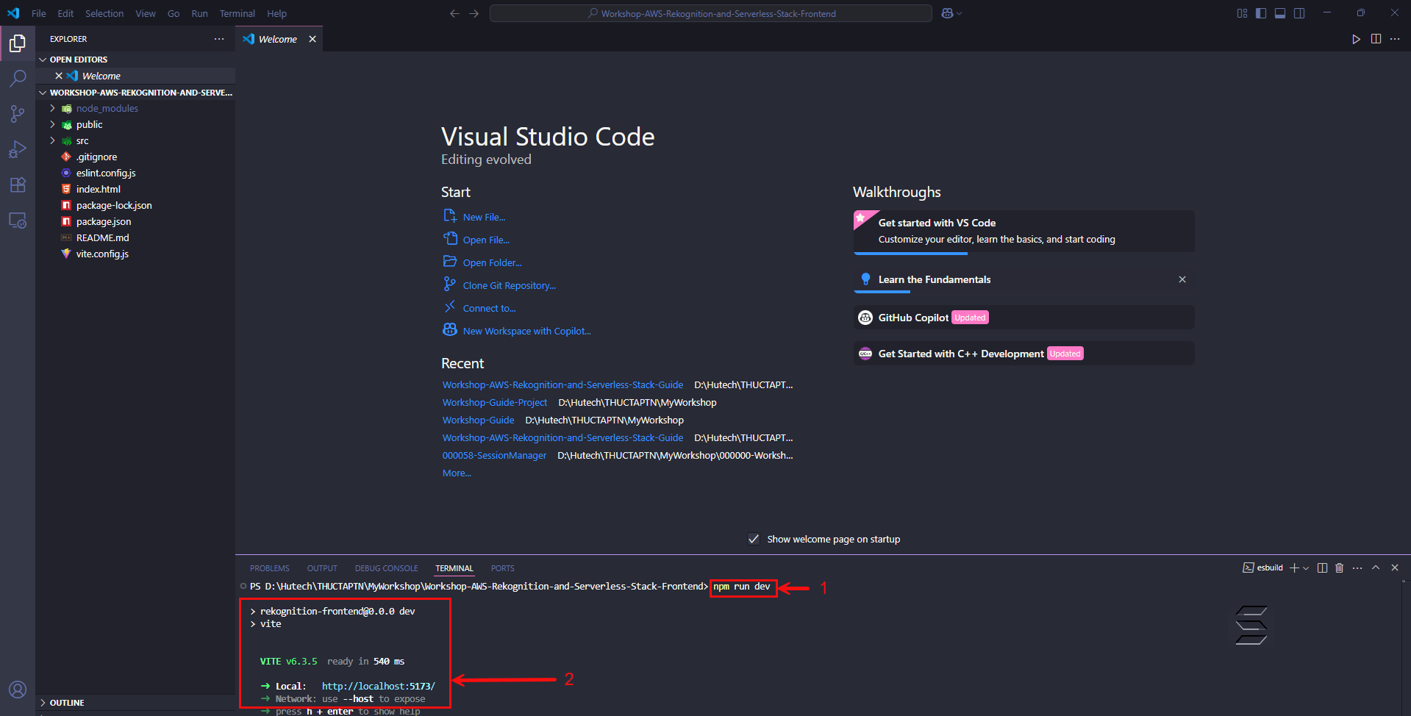Viewport: 1411px width, 716px height.
Task: Click the command center search field
Action: click(710, 13)
